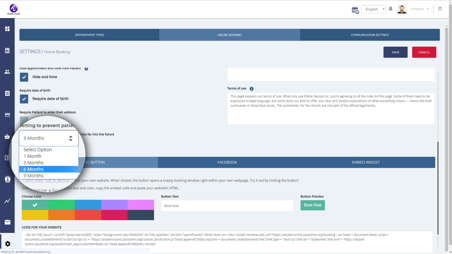
Task: Open the analytics line-chart icon in sidebar
Action: coord(7,201)
